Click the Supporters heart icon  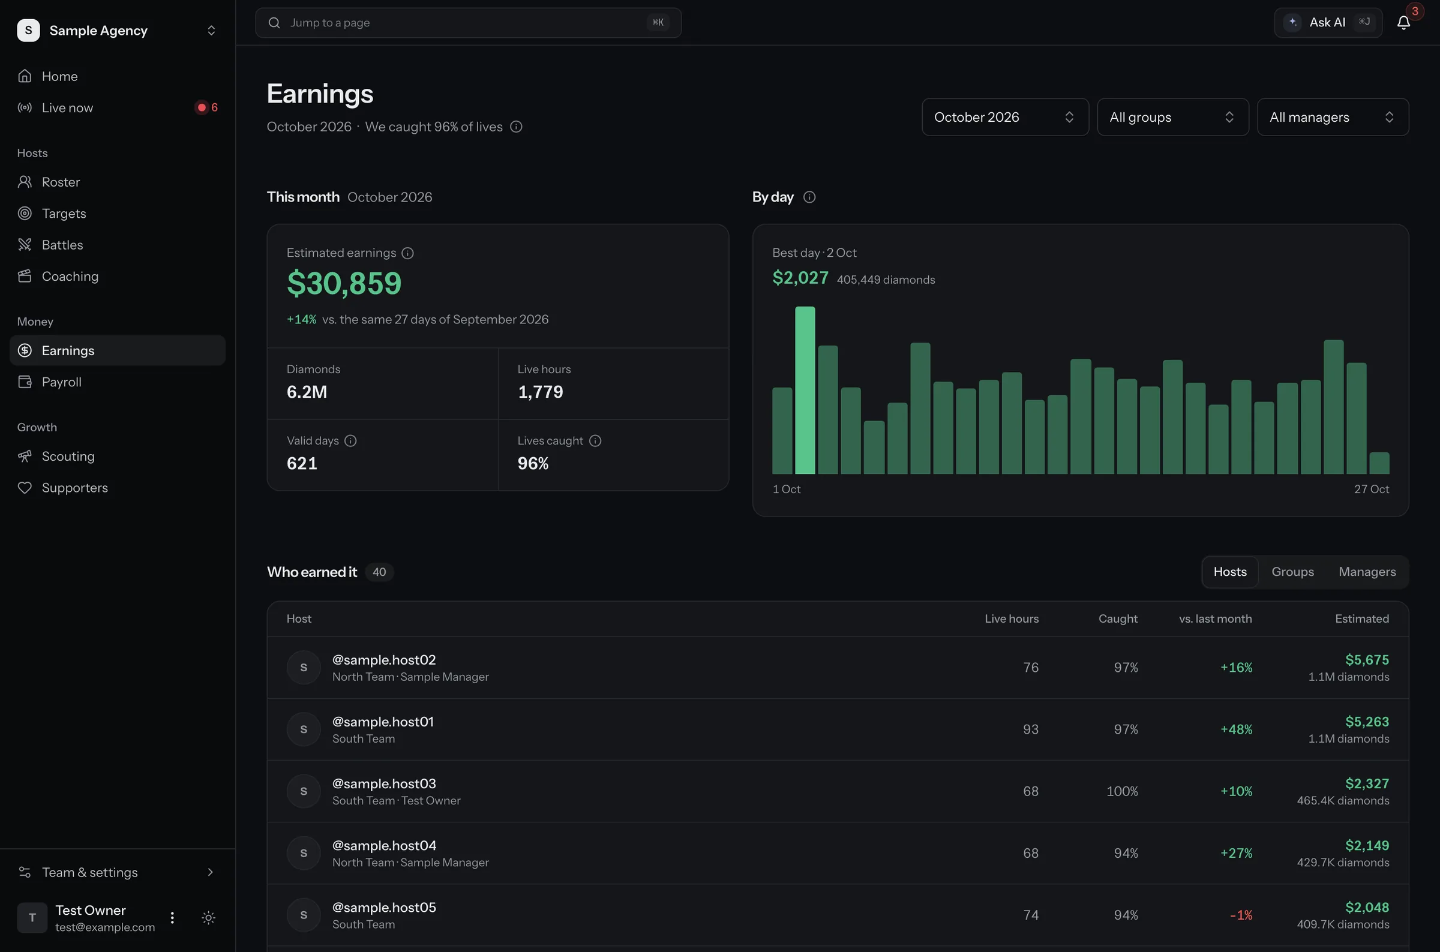pyautogui.click(x=25, y=488)
